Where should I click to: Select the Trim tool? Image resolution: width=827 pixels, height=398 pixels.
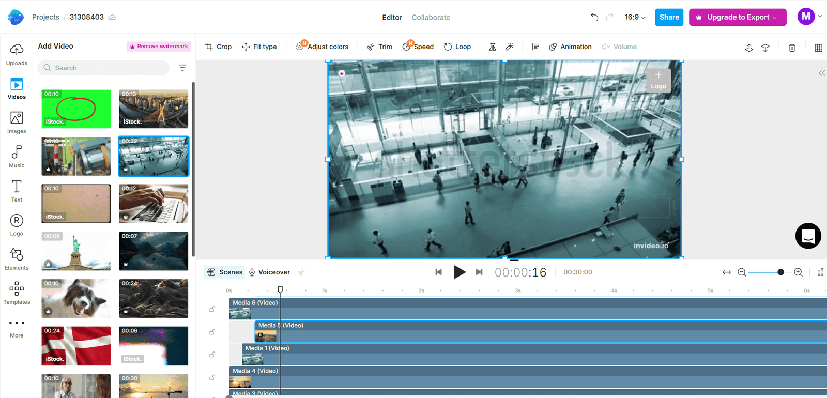pyautogui.click(x=379, y=47)
